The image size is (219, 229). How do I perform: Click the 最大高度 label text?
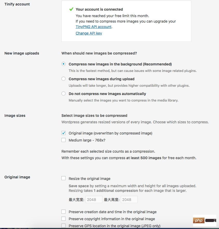pos(111,200)
